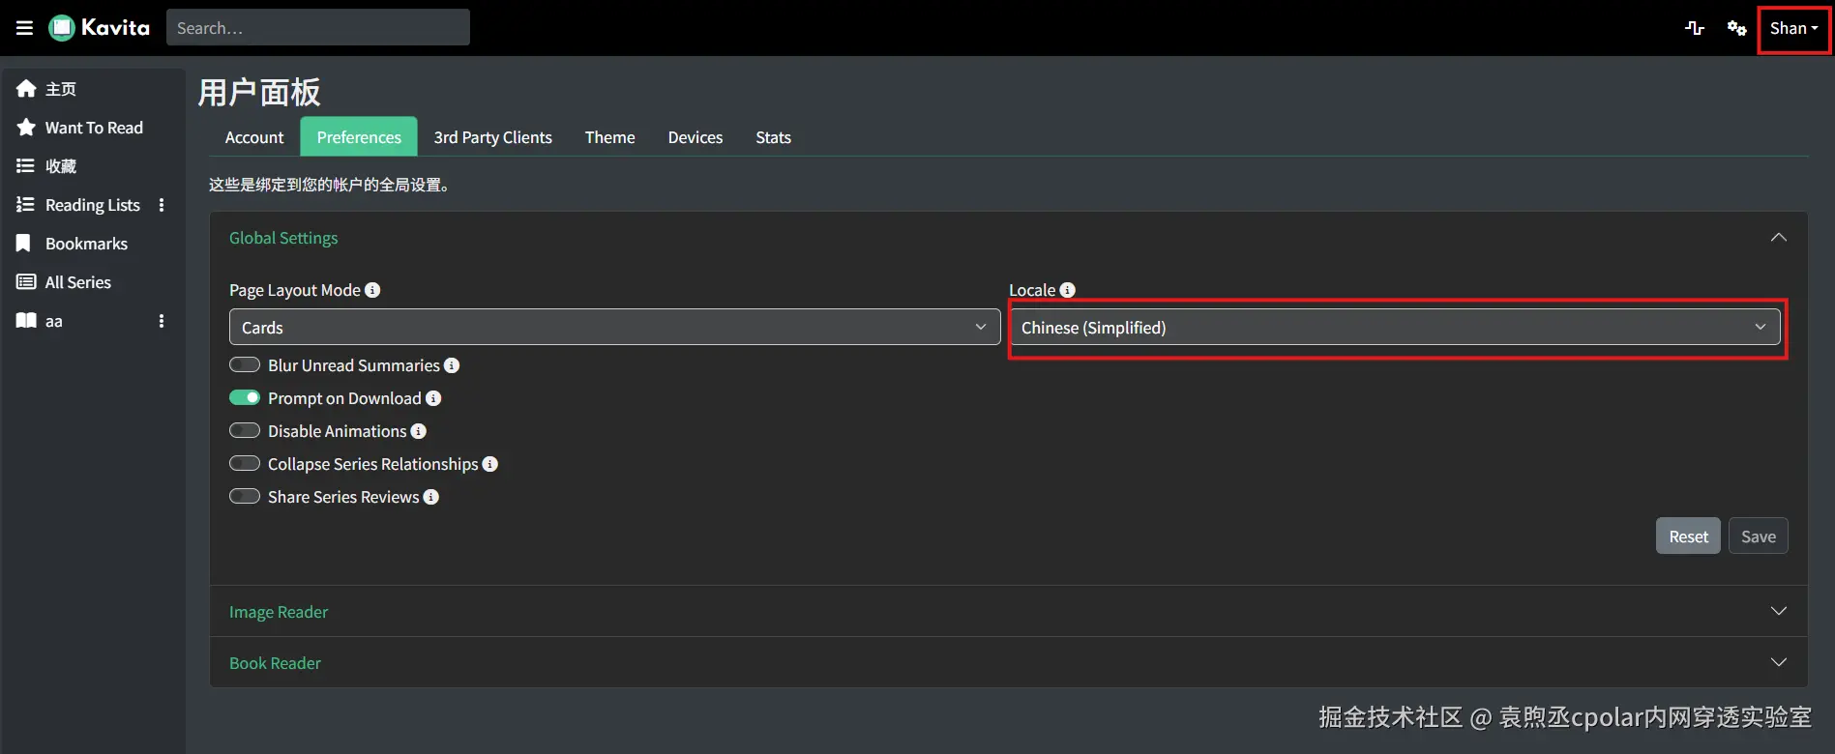Open Want To Read in sidebar
This screenshot has width=1835, height=754.
coord(94,128)
